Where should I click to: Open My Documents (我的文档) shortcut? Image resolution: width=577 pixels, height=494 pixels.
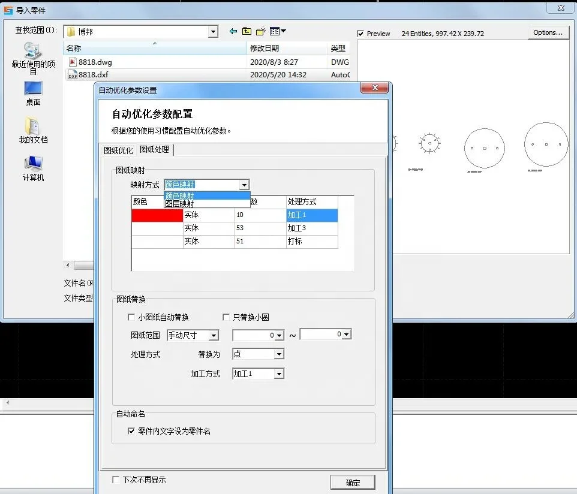[33, 131]
